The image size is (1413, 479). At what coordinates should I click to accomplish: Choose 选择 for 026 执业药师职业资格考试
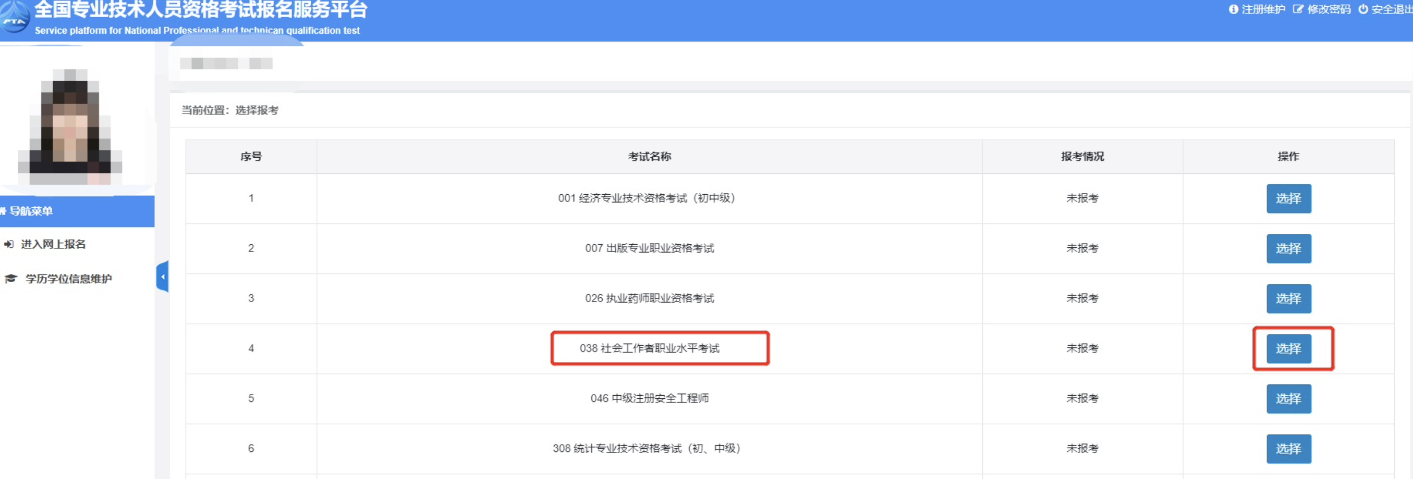tap(1288, 298)
